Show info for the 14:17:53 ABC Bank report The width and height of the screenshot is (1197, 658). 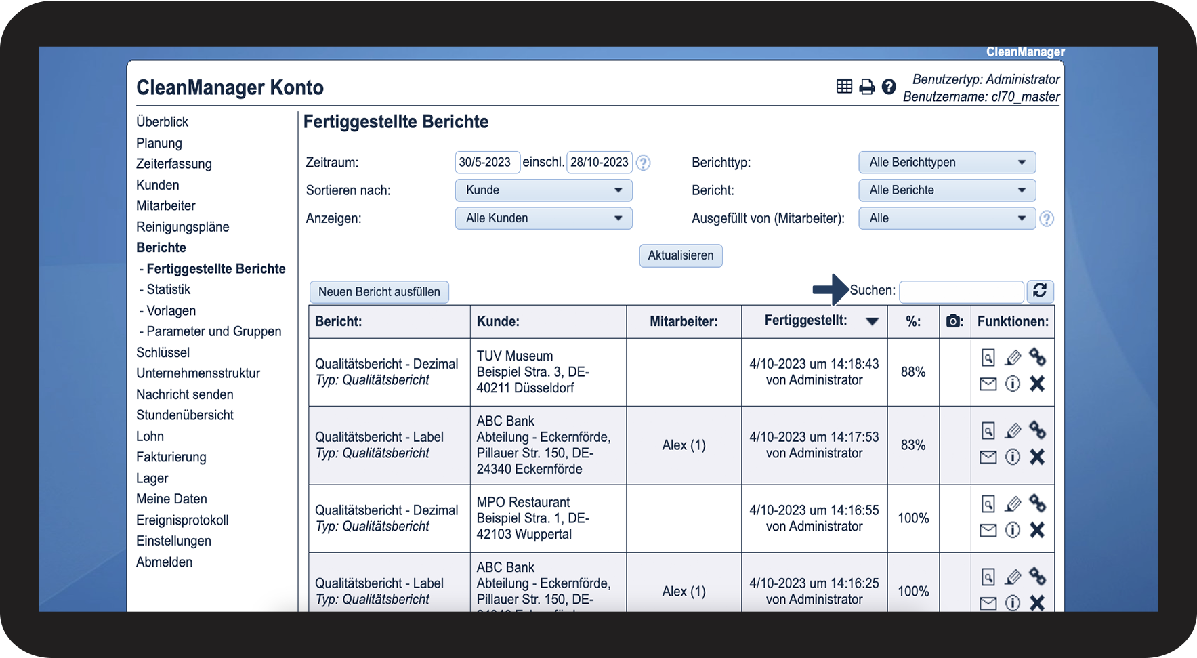coord(1013,457)
